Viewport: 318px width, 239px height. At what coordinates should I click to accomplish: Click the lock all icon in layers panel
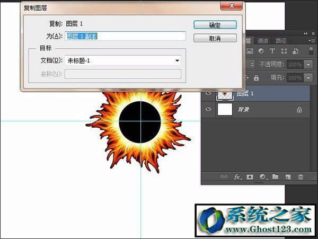257,77
